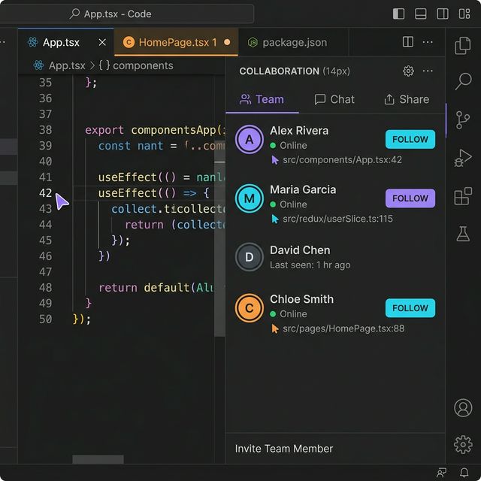
Task: Follow Chloe Smith
Action: (x=410, y=307)
